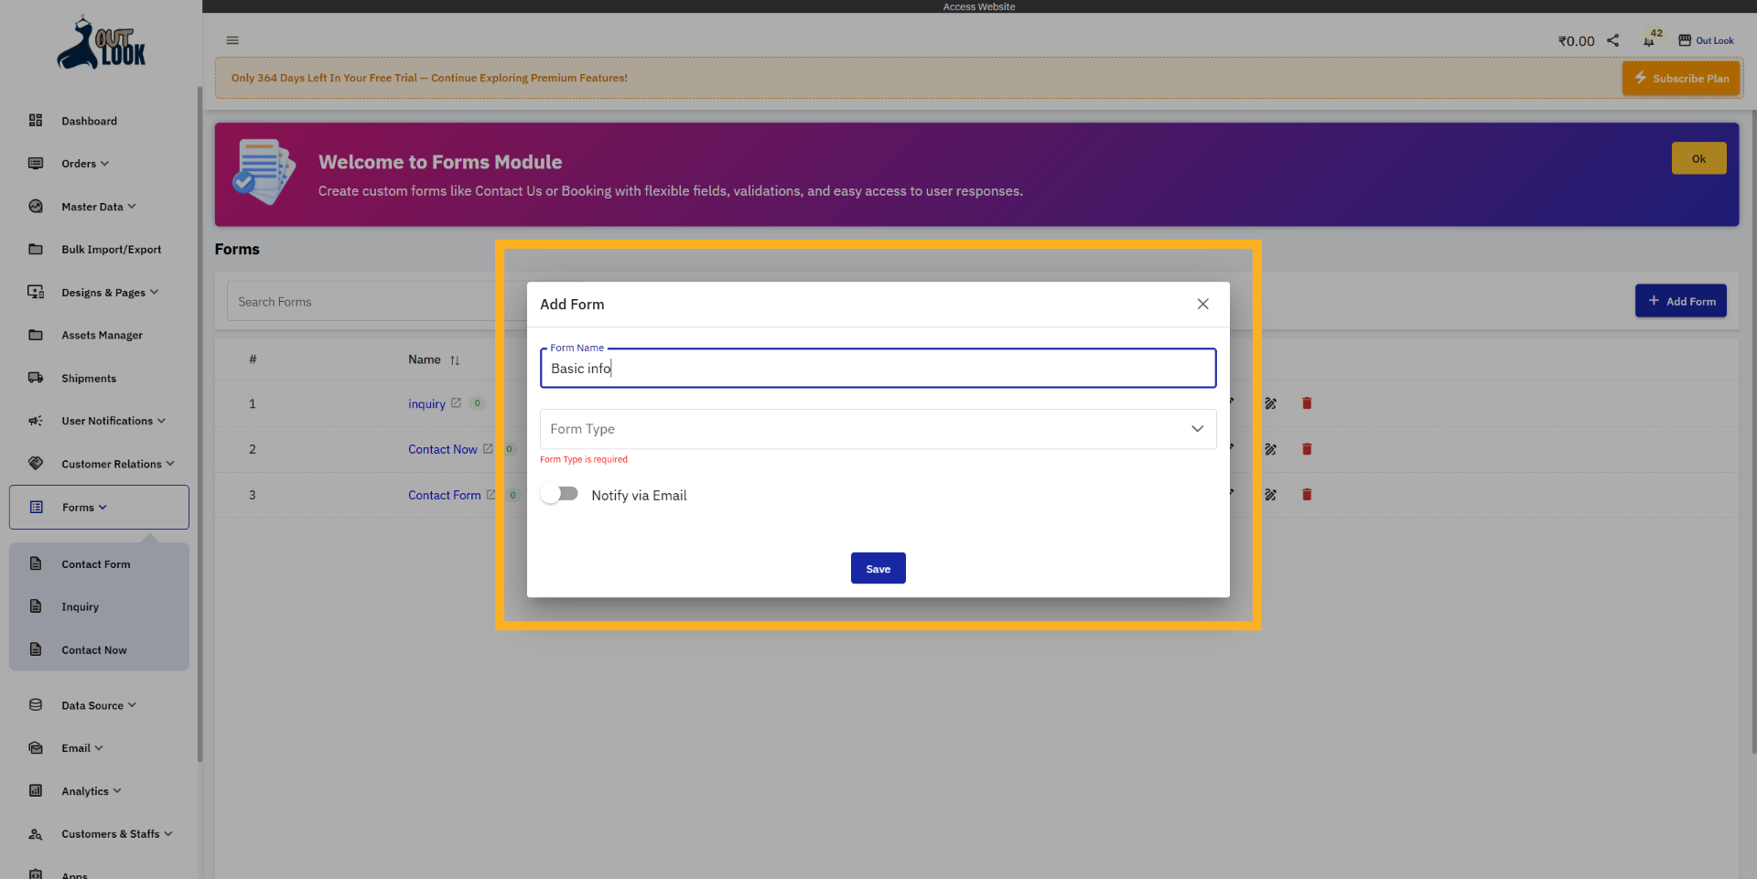Screen dimensions: 1757x879
Task: Click the Form Name input field
Action: point(878,368)
